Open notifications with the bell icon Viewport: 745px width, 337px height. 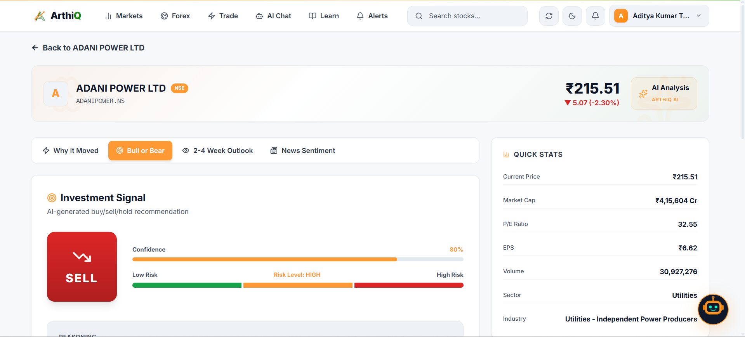point(595,16)
